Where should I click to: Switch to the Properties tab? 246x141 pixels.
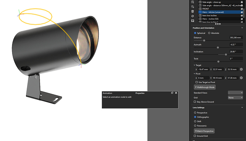tap(140, 93)
